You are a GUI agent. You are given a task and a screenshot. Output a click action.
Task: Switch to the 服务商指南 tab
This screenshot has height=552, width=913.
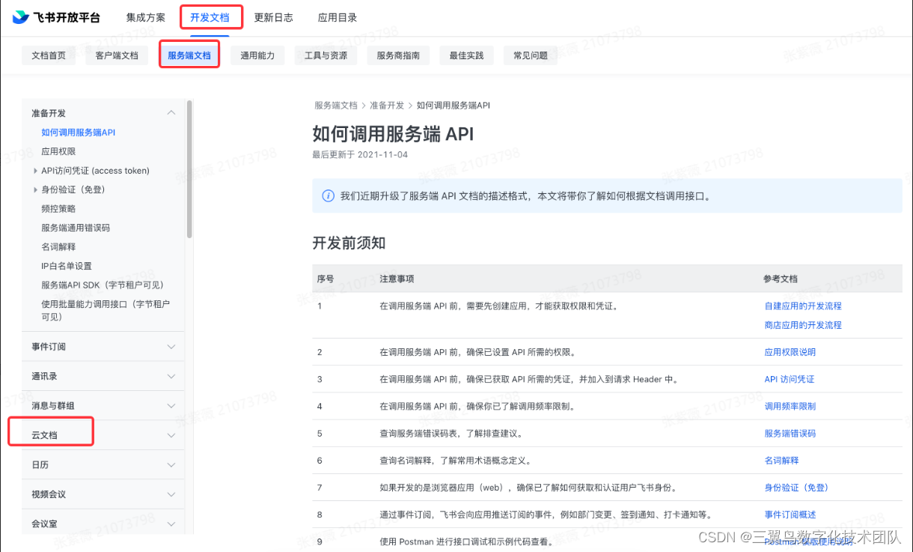click(x=398, y=55)
